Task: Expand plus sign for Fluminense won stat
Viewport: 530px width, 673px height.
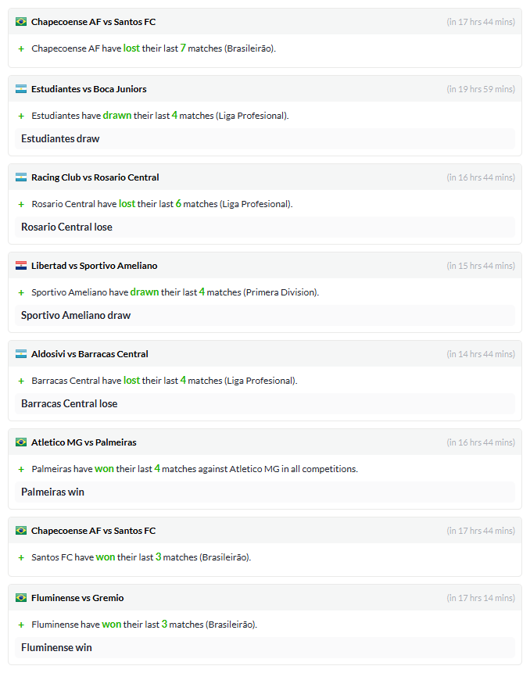Action: pos(21,625)
